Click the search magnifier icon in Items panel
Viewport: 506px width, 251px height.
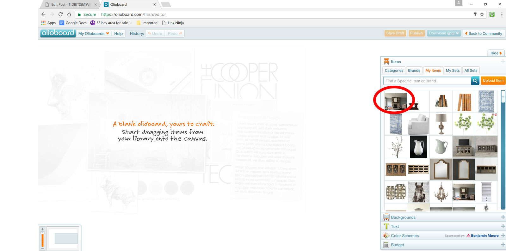(x=475, y=81)
